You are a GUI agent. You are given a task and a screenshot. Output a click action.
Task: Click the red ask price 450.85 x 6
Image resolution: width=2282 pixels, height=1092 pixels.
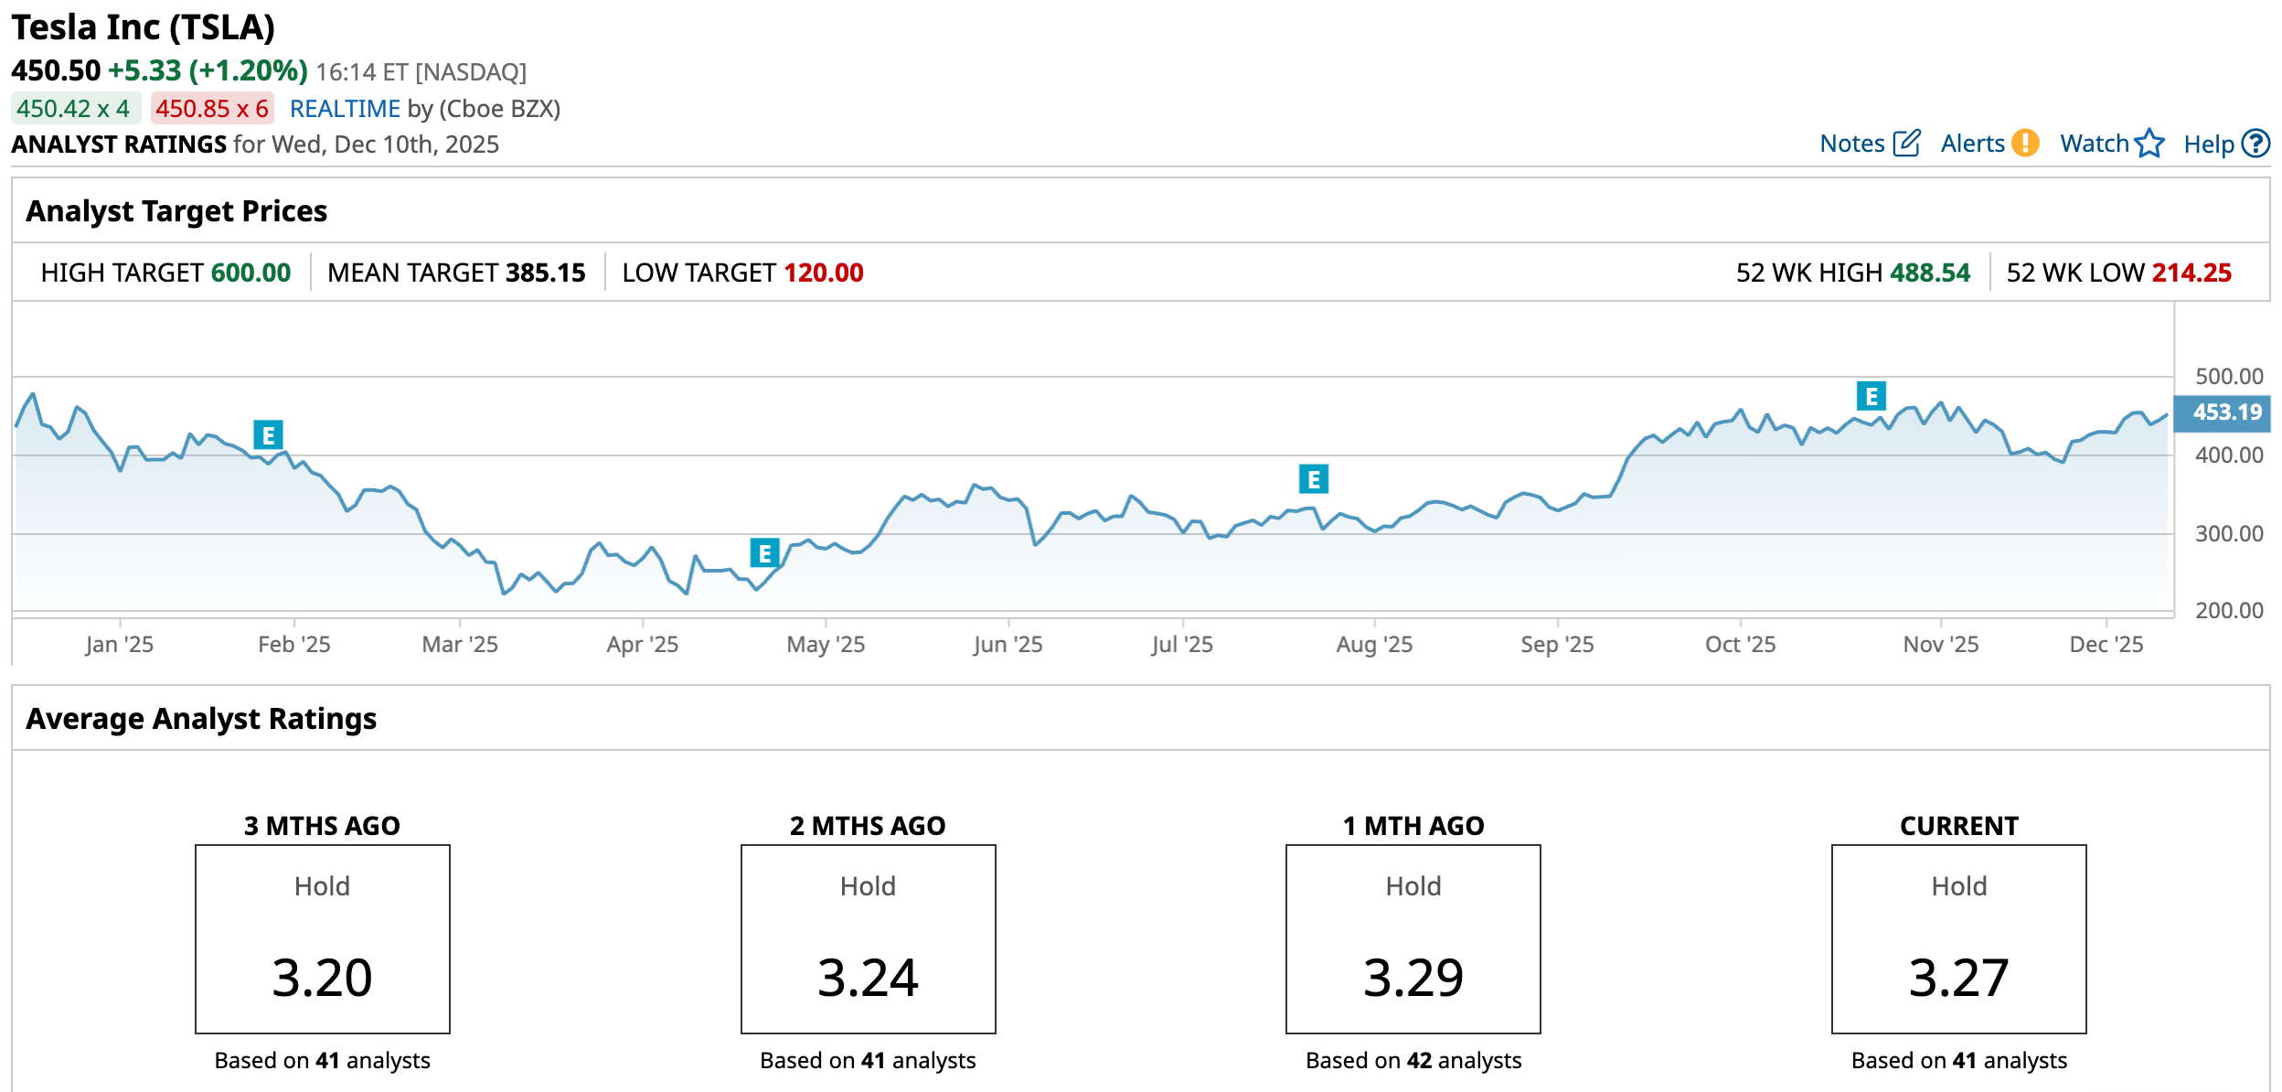tap(212, 109)
